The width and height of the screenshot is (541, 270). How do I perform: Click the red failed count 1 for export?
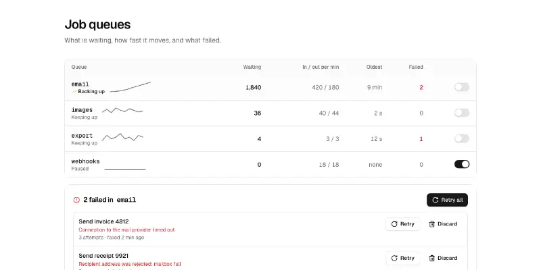421,139
